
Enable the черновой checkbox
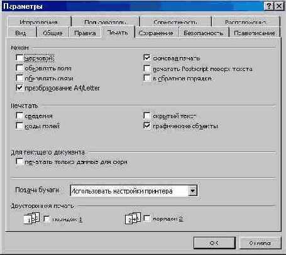tap(19, 58)
